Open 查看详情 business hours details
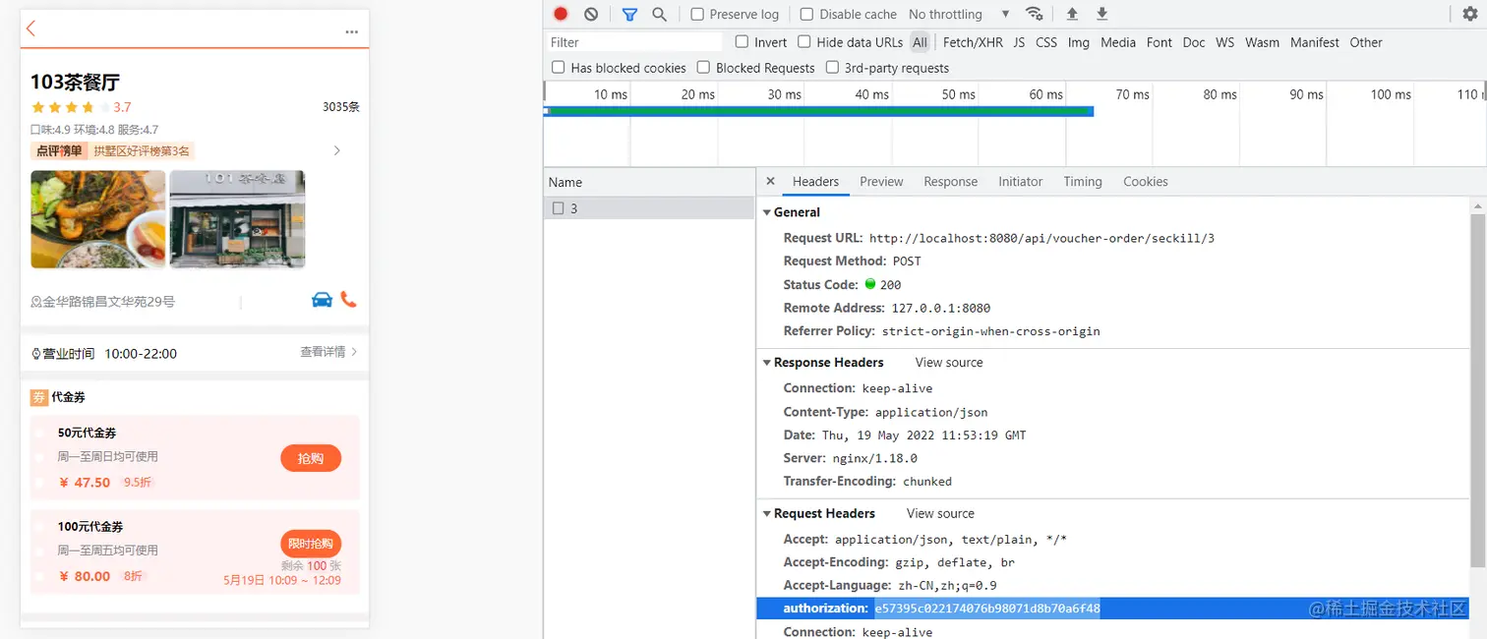 point(328,352)
